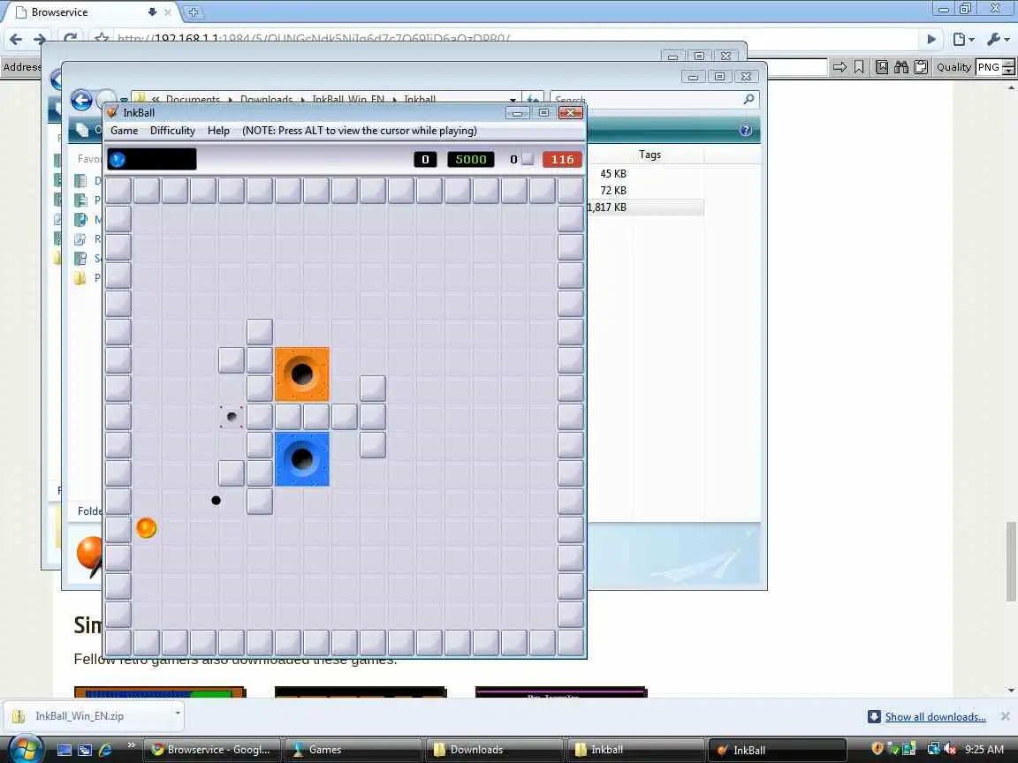
Task: Expand the quick launch overflow chevron
Action: [x=132, y=744]
